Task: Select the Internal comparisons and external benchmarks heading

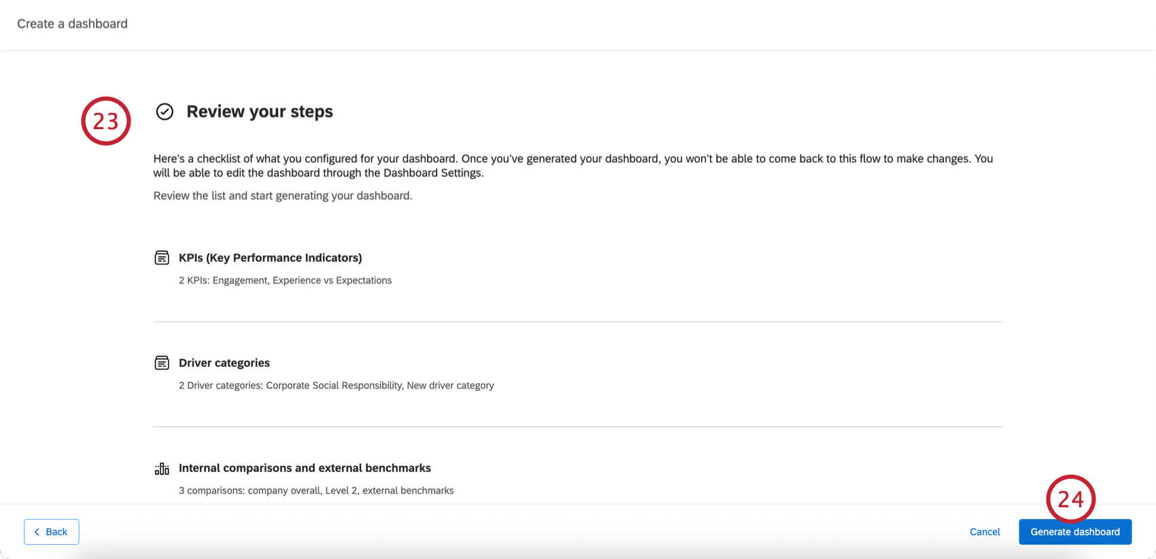Action: 305,468
